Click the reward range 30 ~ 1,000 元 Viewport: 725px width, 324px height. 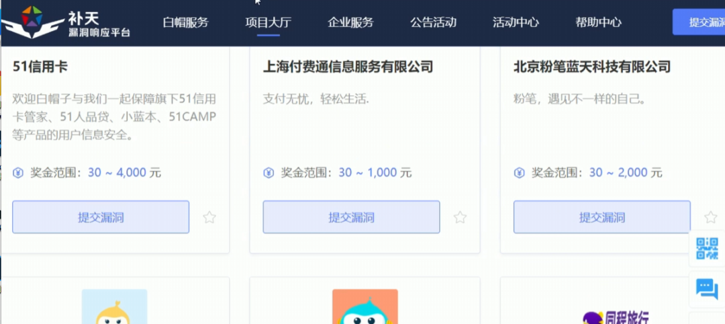375,173
